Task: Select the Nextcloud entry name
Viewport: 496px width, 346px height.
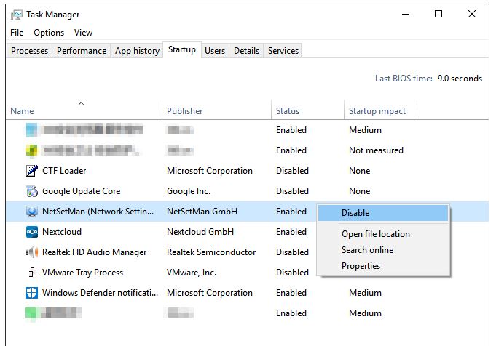Action: coord(62,232)
